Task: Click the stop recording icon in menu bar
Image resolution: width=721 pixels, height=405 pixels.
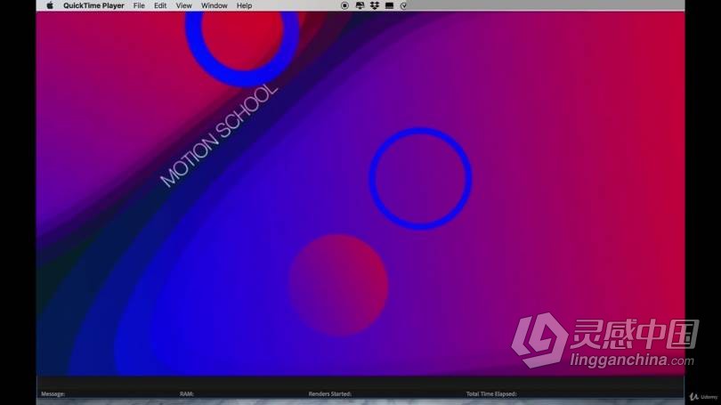Action: tap(344, 5)
